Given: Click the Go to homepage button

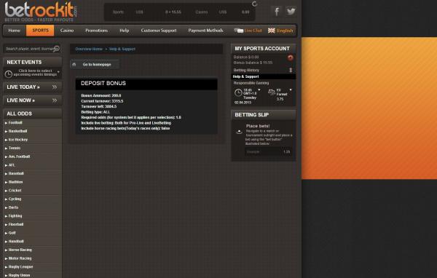Looking at the screenshot, I should pos(95,65).
